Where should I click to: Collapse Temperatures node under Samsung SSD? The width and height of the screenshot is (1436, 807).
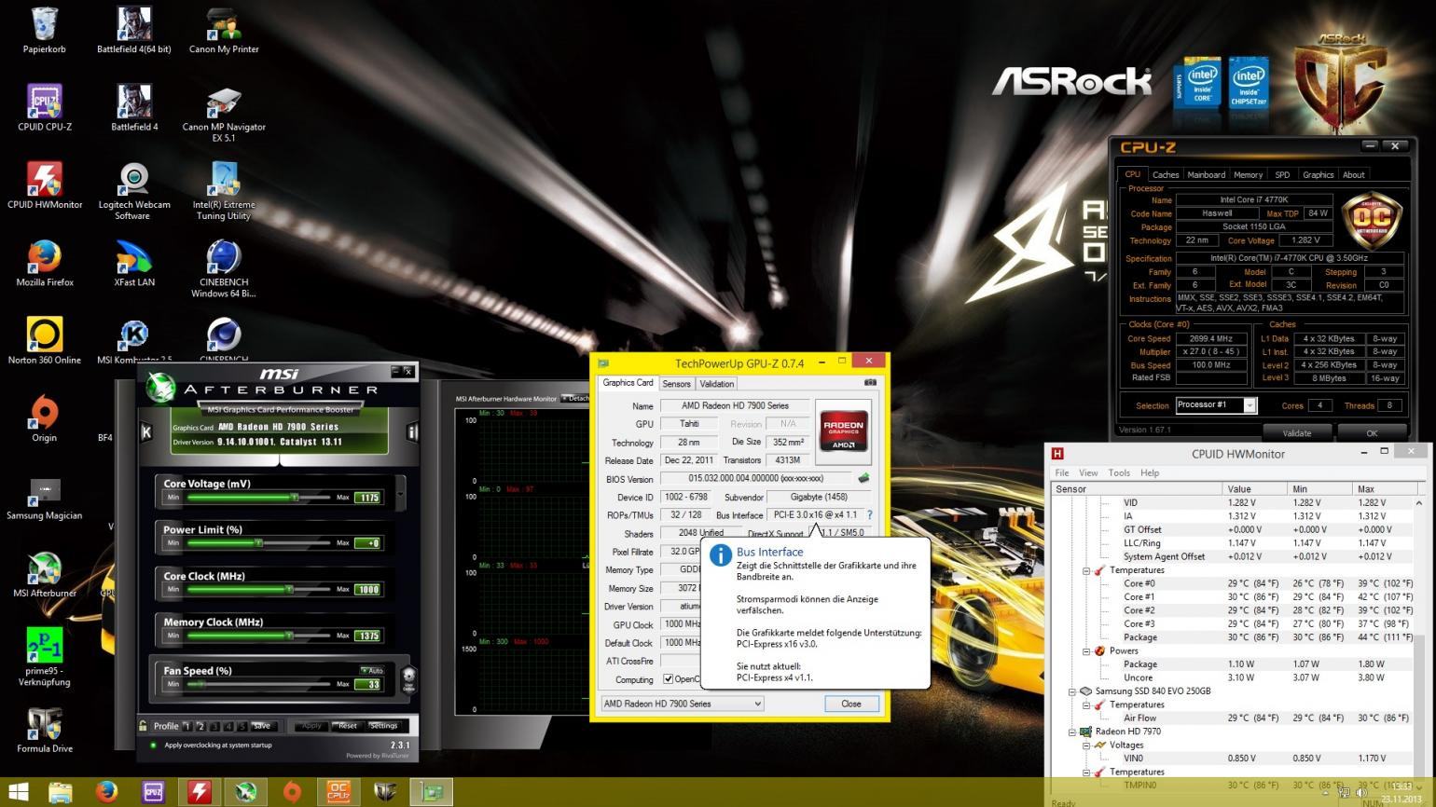pyautogui.click(x=1086, y=705)
